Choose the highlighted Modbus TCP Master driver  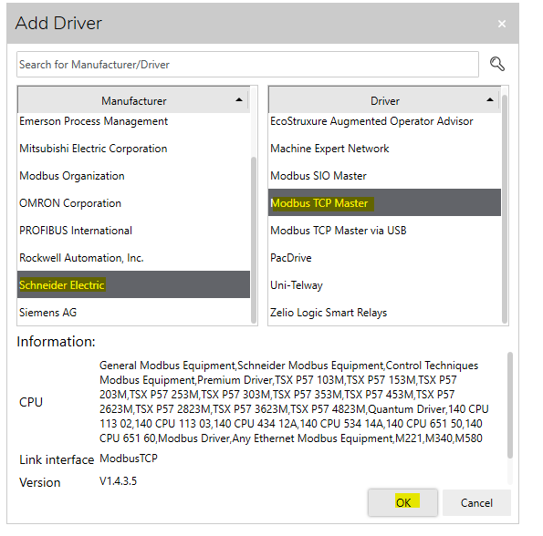(x=384, y=202)
